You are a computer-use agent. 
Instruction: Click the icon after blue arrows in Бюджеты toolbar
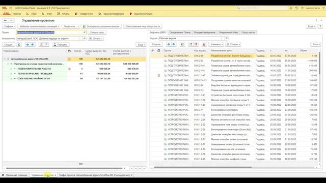[x=182, y=44]
